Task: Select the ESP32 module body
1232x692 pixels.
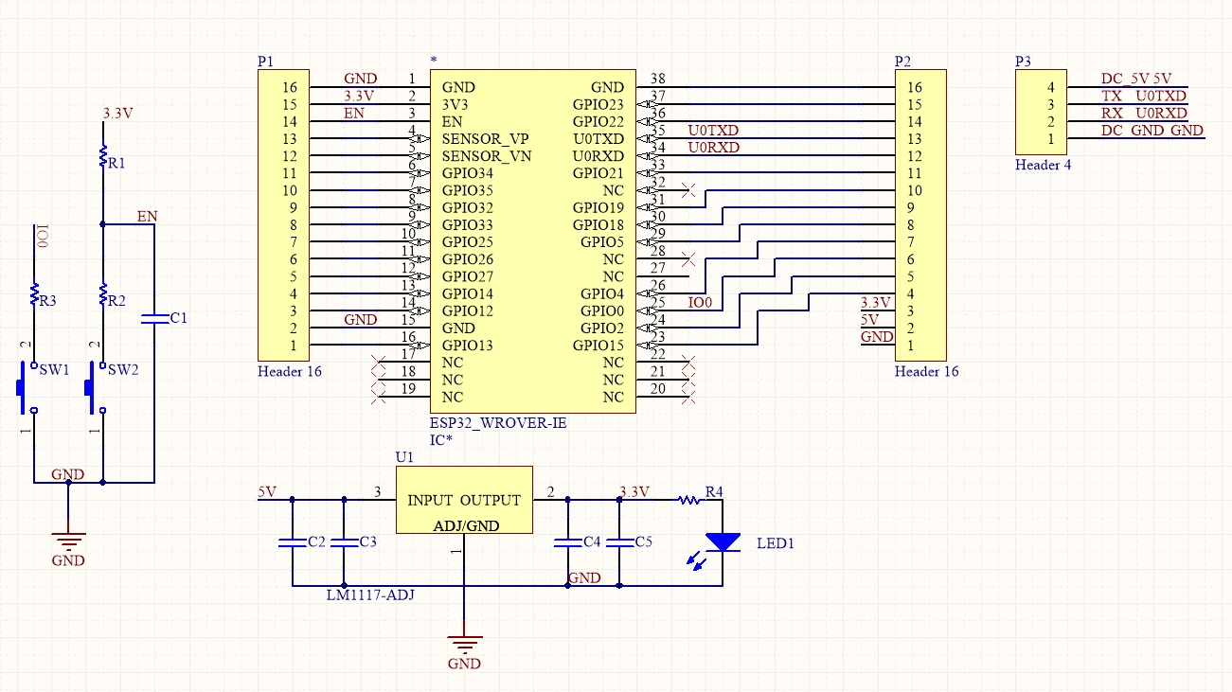Action: (x=533, y=241)
